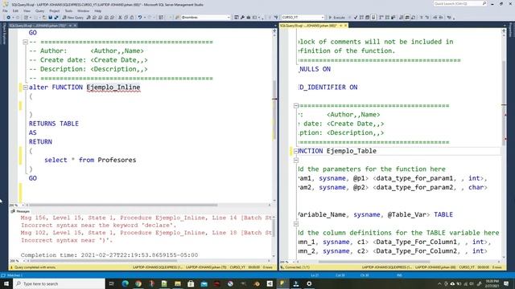Open the Project menu
The image size is (515, 289).
pos(54,10)
